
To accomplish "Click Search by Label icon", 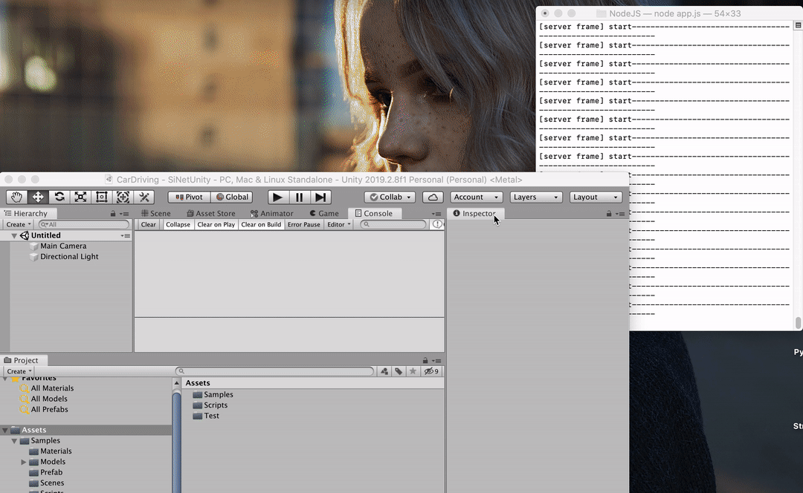I will tap(399, 371).
